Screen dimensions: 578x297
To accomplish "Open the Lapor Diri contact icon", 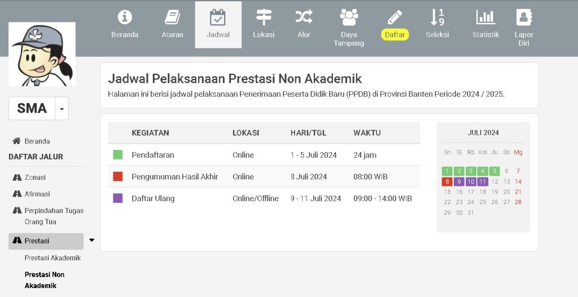I will (524, 17).
